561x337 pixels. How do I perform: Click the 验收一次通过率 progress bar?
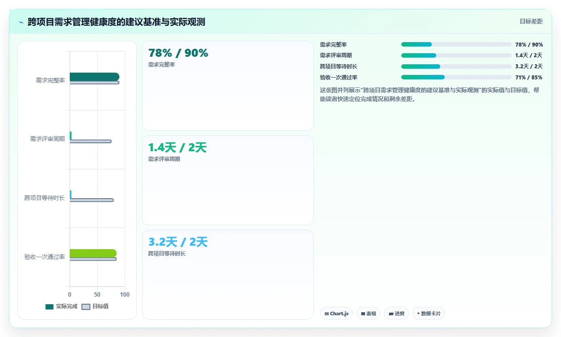coord(456,77)
